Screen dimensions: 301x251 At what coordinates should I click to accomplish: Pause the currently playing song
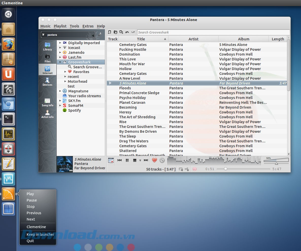[x=127, y=160]
